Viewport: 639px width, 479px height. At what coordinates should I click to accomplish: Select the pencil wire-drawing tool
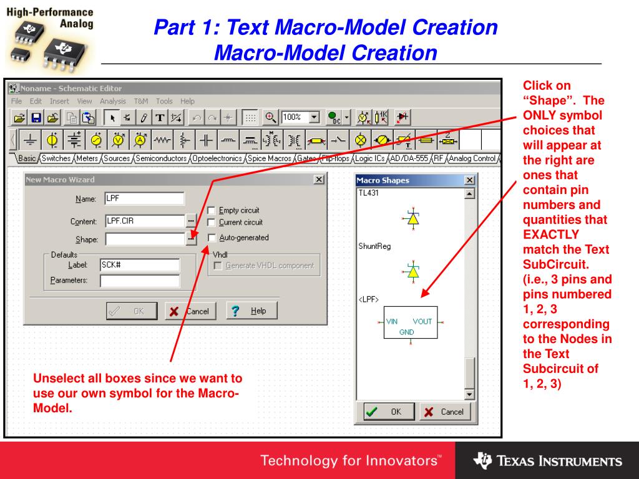(144, 118)
